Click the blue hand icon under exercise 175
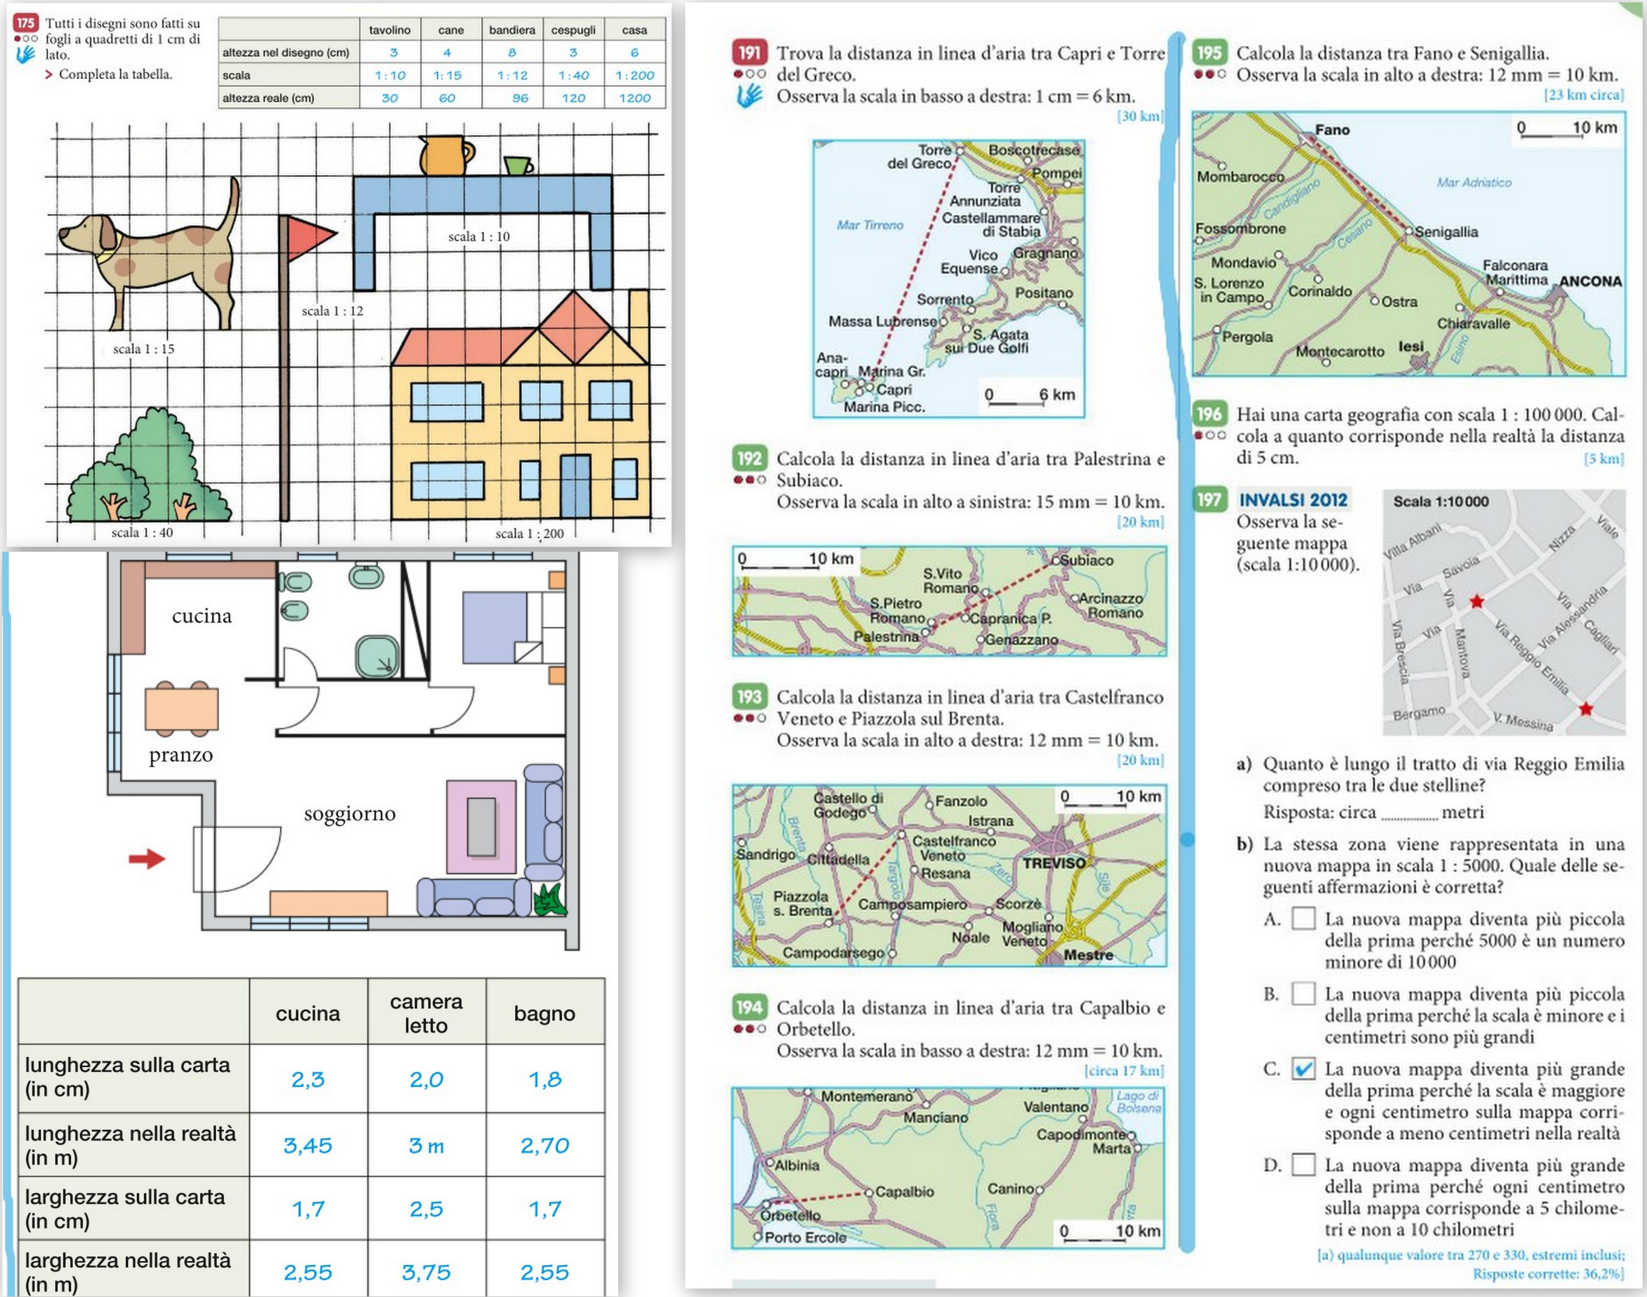Image resolution: width=1647 pixels, height=1297 pixels. point(26,55)
